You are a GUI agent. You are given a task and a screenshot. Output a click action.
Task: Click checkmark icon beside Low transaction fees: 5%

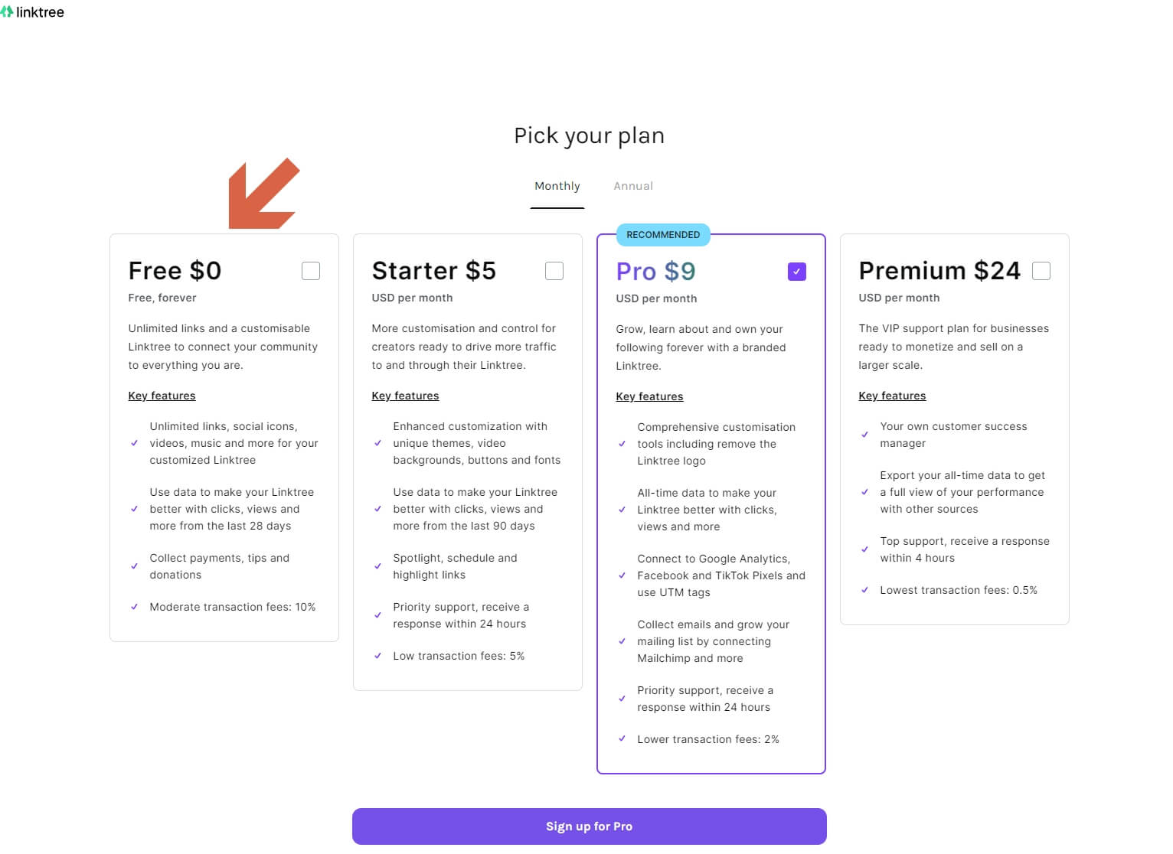point(378,656)
